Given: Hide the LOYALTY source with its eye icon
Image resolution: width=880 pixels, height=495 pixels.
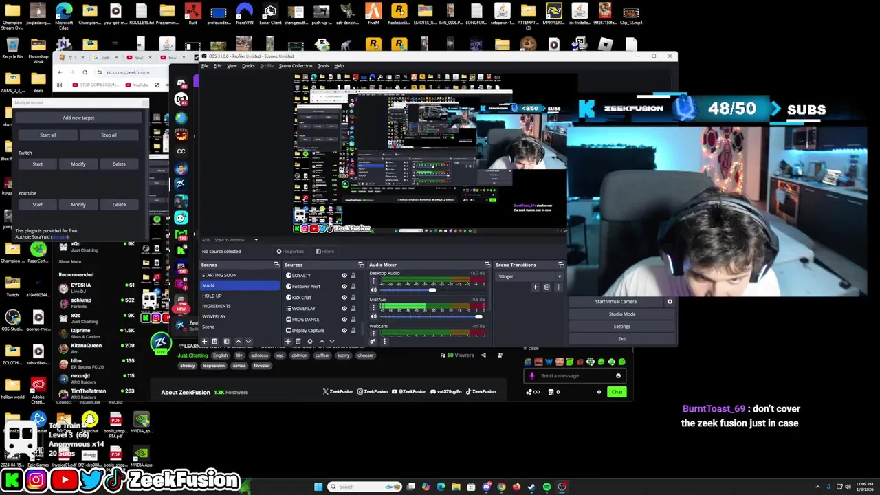Looking at the screenshot, I should pos(344,276).
